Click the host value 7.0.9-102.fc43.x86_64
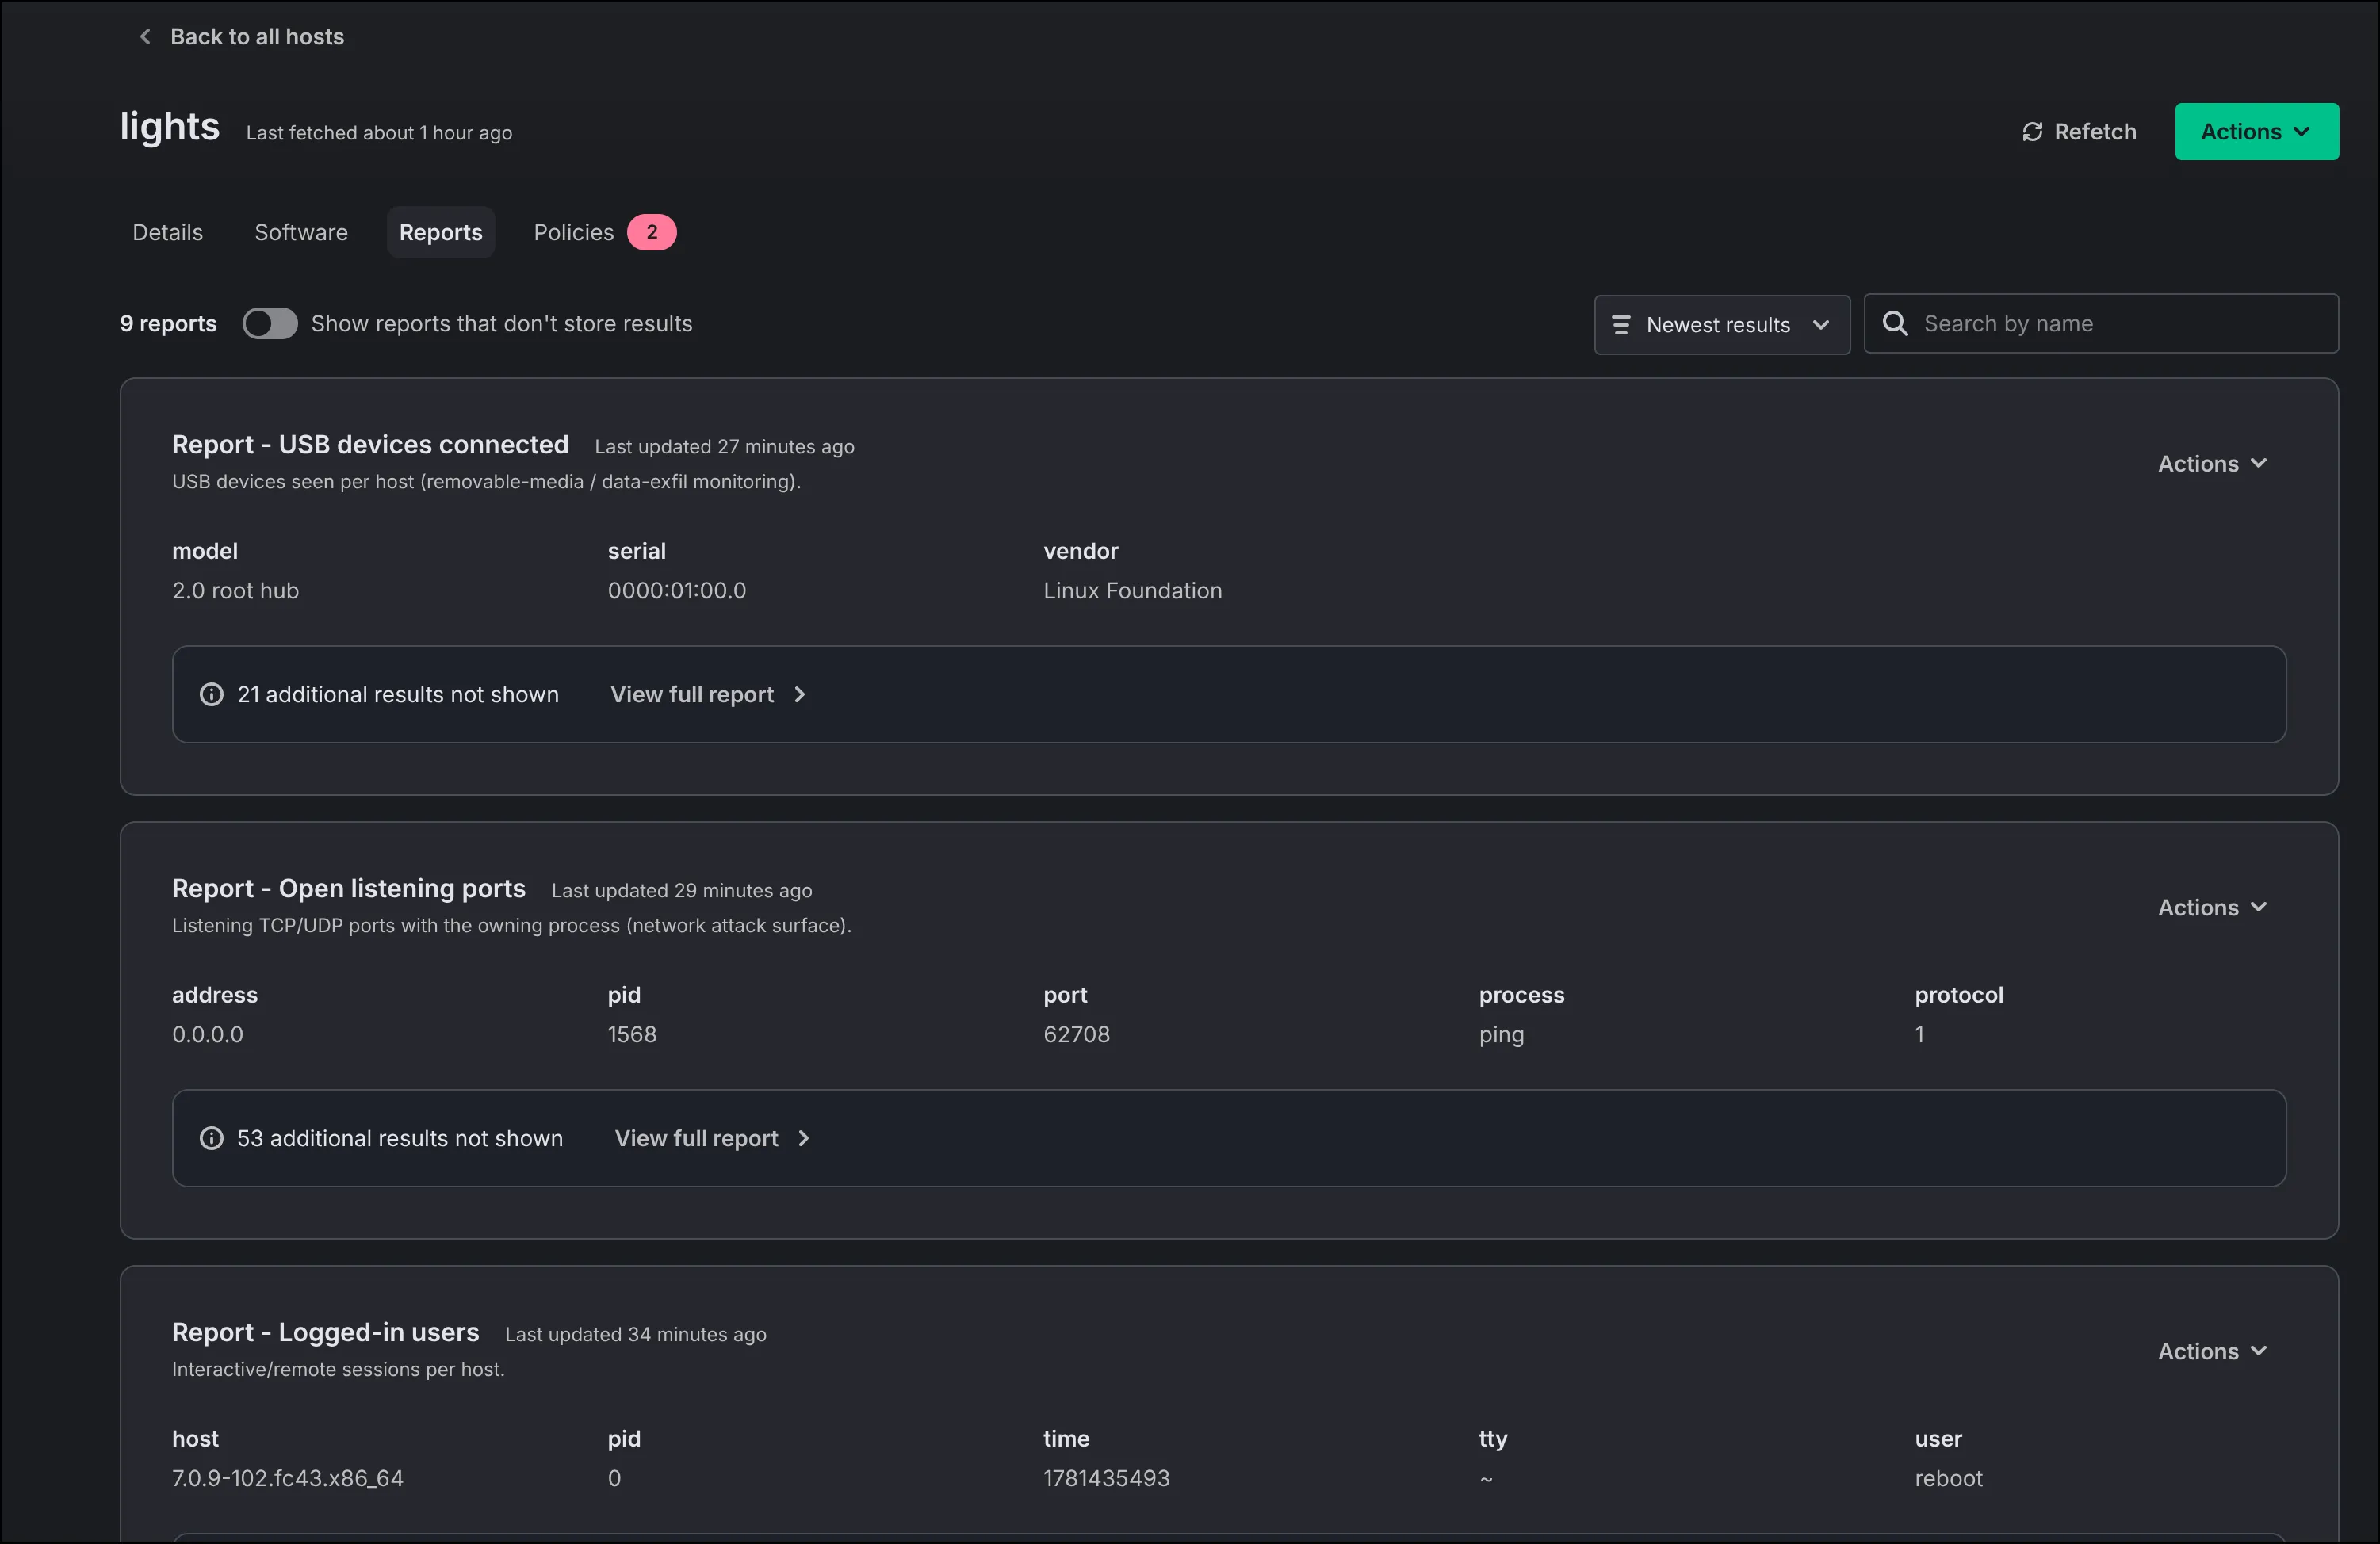This screenshot has width=2380, height=1544. (x=287, y=1478)
